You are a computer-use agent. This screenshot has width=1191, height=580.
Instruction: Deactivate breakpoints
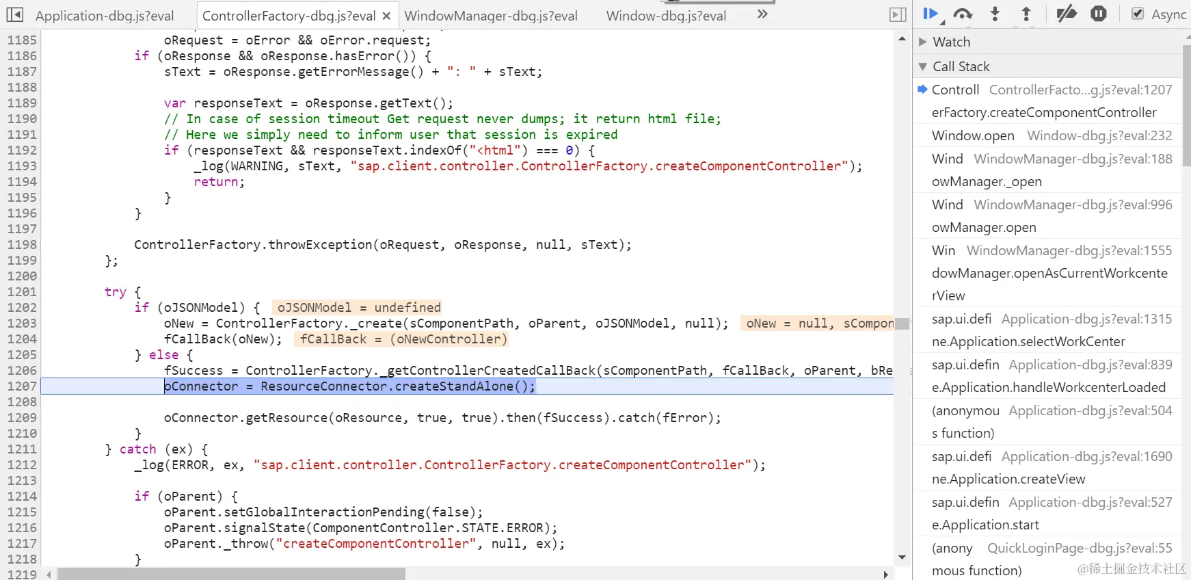point(1067,14)
